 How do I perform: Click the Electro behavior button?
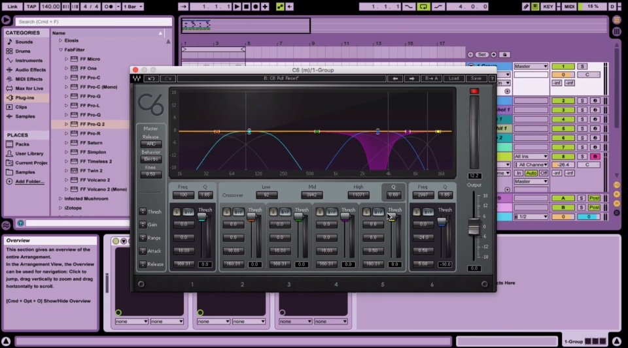click(151, 159)
